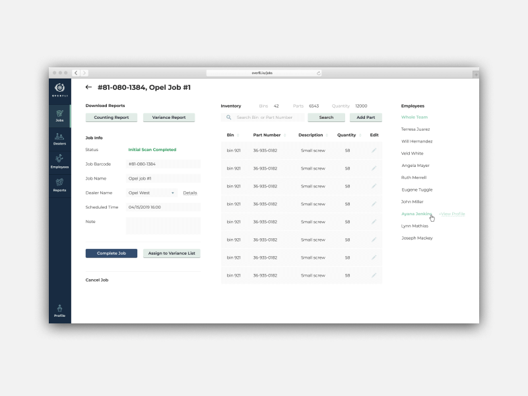Viewport: 528px width, 396px height.
Task: Open the Jobs section in the sidebar
Action: point(59,116)
